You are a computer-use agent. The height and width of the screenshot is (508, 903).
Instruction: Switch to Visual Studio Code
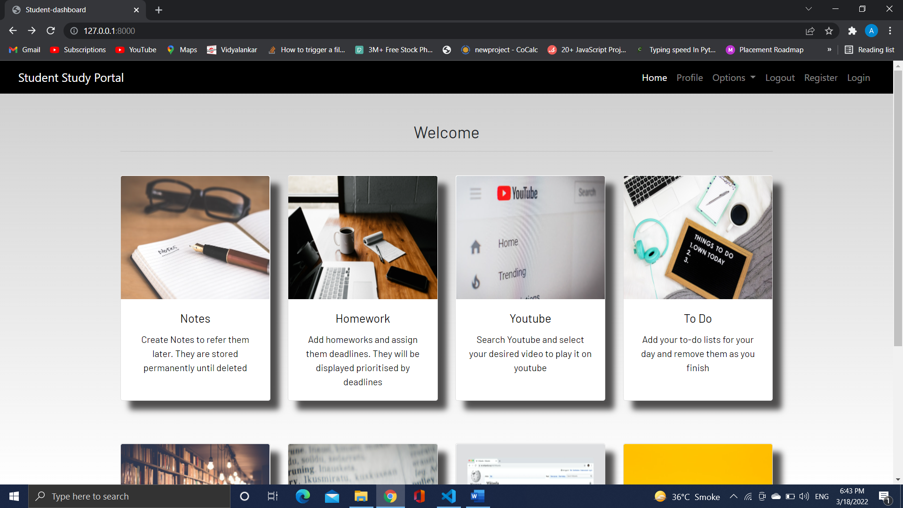448,496
